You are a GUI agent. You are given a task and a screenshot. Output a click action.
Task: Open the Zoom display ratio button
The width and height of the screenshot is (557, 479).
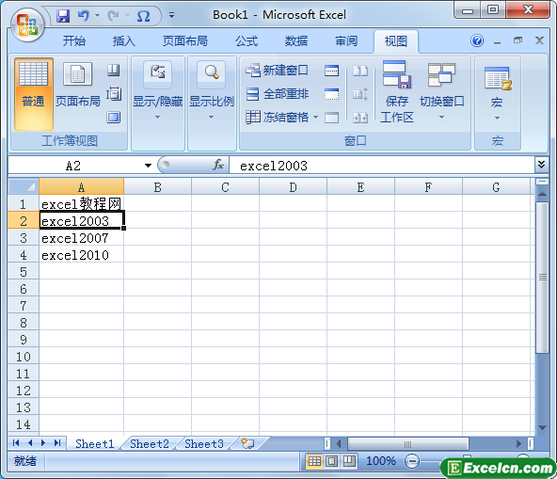[x=212, y=91]
